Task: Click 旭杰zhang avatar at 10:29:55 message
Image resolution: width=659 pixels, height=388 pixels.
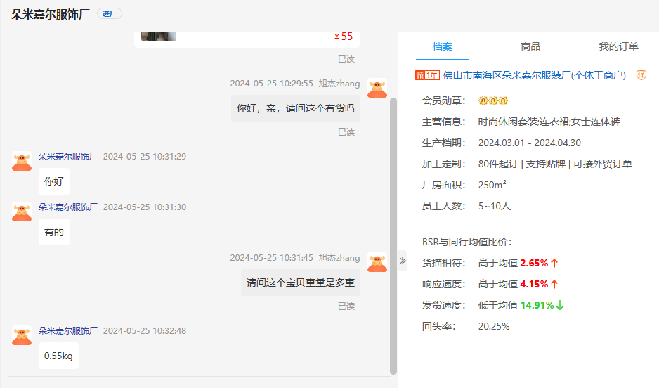Action: (x=377, y=88)
